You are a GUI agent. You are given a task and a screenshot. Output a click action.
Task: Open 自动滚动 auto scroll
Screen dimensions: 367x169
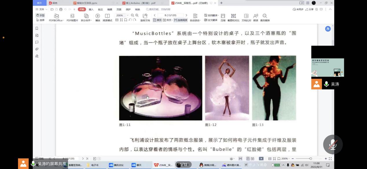click(195, 18)
